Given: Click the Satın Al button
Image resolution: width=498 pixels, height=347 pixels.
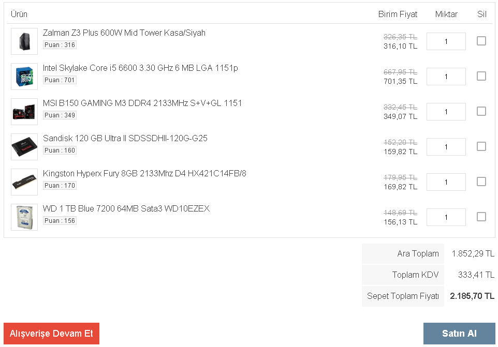Looking at the screenshot, I should [x=459, y=334].
